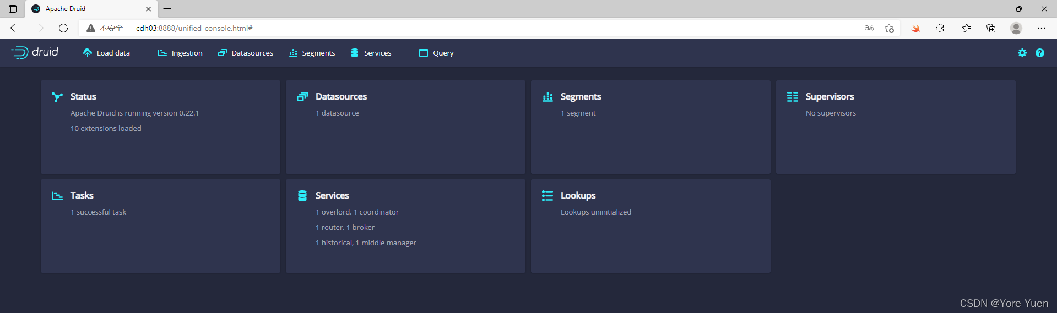Click the Supervisors card list icon

793,97
